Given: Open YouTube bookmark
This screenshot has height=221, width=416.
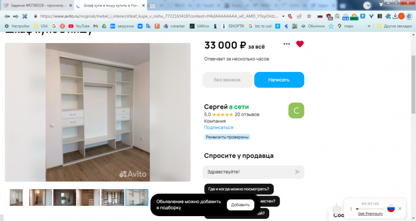Looking at the screenshot, I should tap(79, 26).
